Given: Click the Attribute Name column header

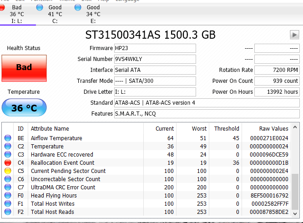Looking at the screenshot, I should [86, 129].
